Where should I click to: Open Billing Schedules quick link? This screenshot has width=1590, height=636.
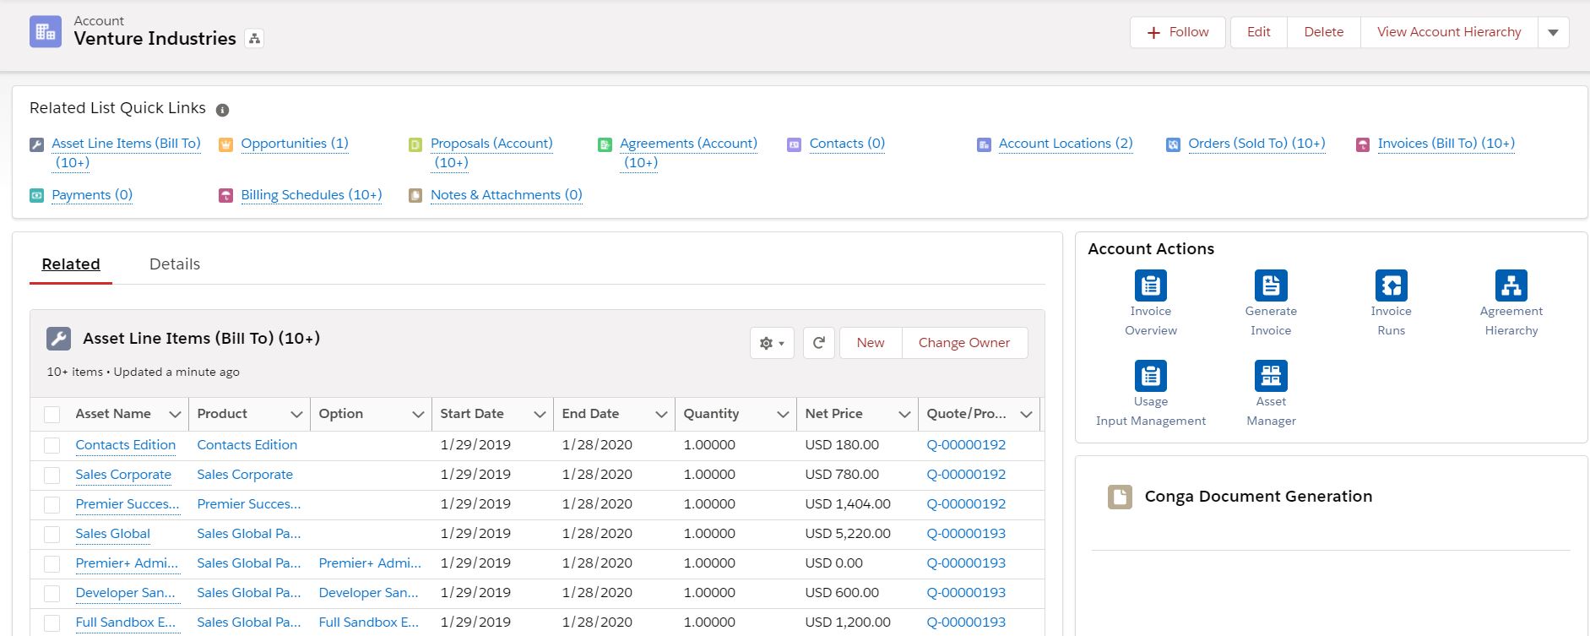click(311, 195)
